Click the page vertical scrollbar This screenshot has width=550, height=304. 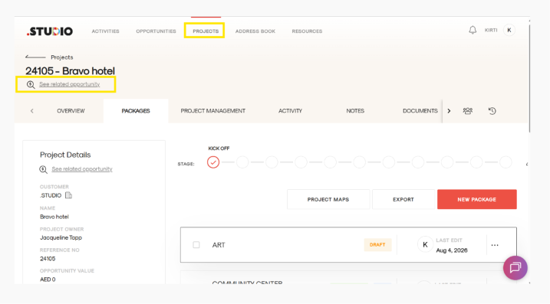529,78
